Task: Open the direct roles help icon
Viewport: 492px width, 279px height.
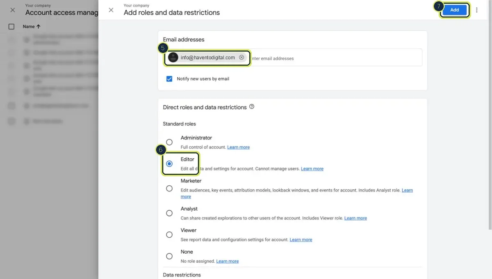Action: pyautogui.click(x=252, y=107)
